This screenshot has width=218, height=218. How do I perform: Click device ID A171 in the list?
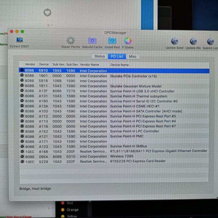43,142
